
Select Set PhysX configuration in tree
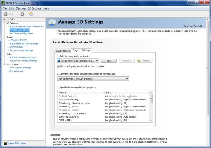[21, 33]
